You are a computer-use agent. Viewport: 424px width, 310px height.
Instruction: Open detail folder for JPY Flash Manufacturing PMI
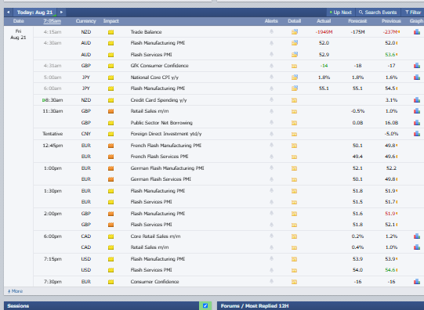(x=295, y=88)
